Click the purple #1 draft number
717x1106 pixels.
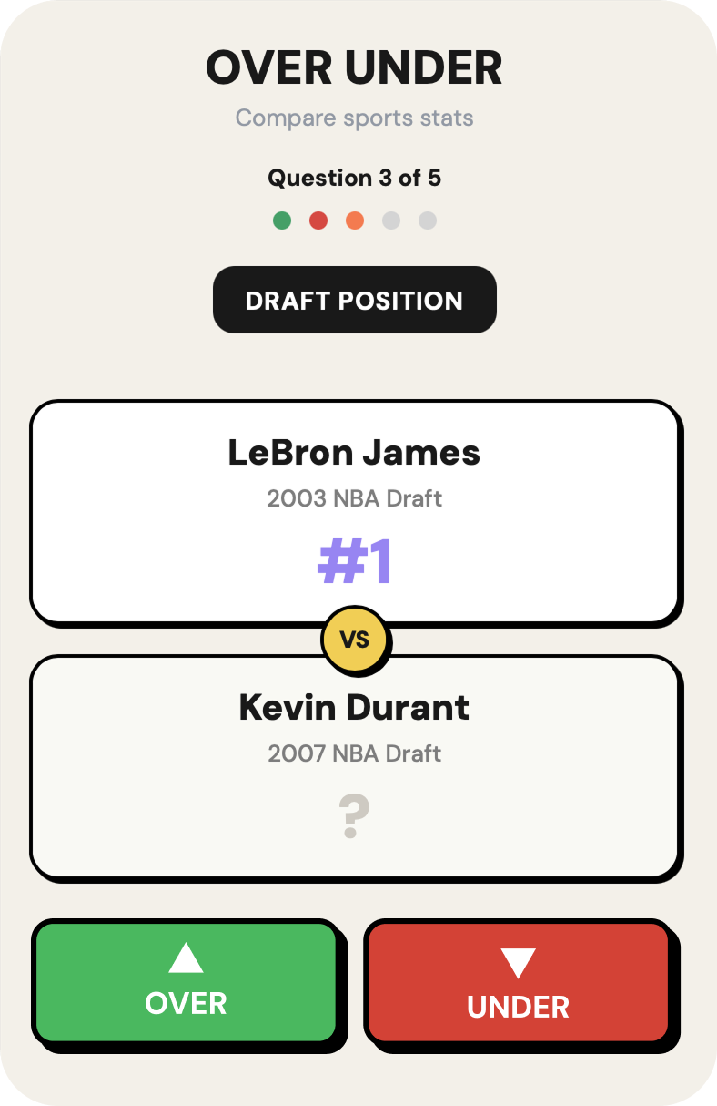coord(355,562)
